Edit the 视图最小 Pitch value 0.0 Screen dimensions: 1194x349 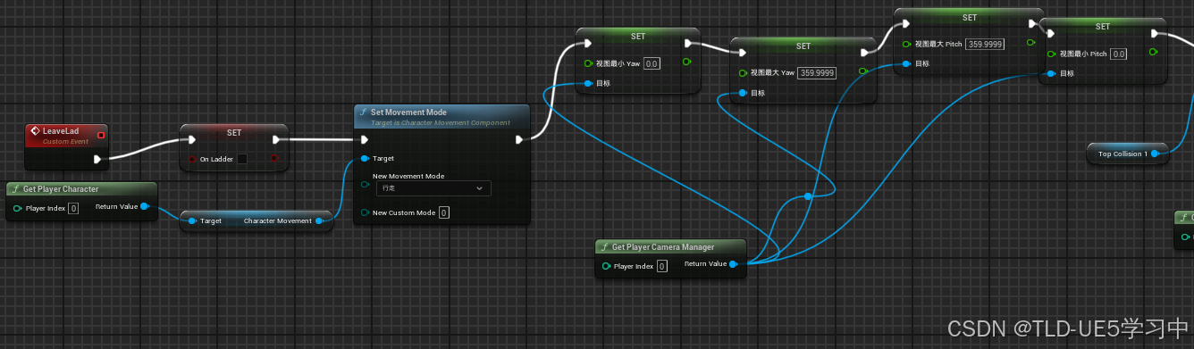coord(1118,54)
